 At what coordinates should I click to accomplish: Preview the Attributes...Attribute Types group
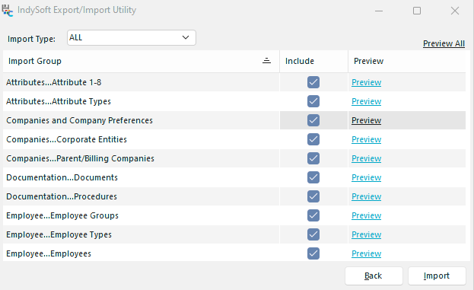(x=367, y=101)
